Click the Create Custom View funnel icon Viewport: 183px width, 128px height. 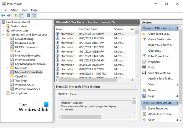pos(144,39)
